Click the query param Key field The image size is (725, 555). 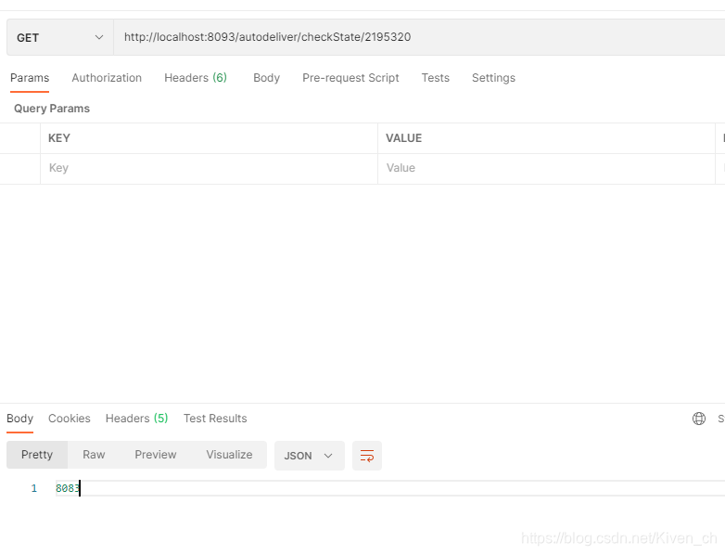pos(209,169)
